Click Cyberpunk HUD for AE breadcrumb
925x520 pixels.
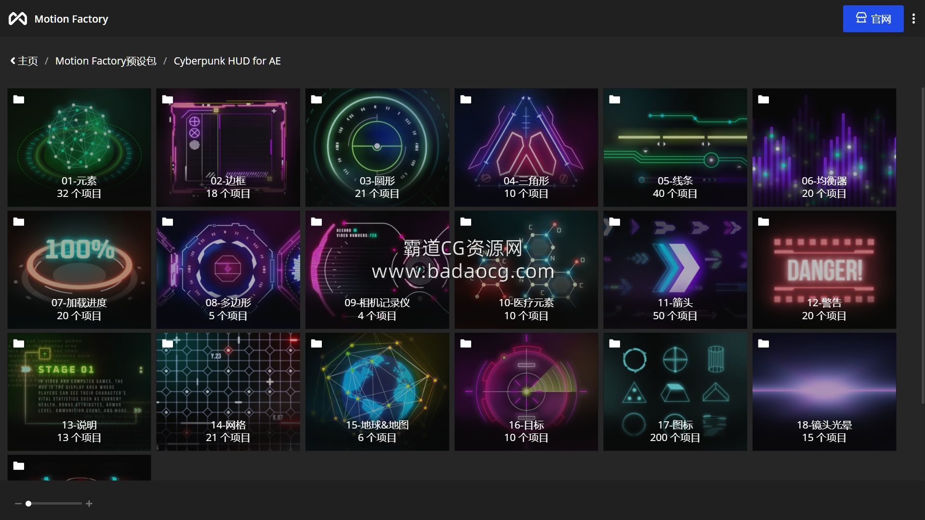click(227, 61)
